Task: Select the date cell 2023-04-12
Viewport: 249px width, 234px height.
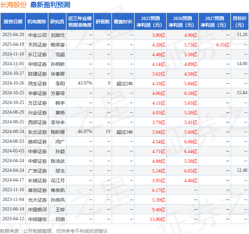Action: [x=13, y=219]
